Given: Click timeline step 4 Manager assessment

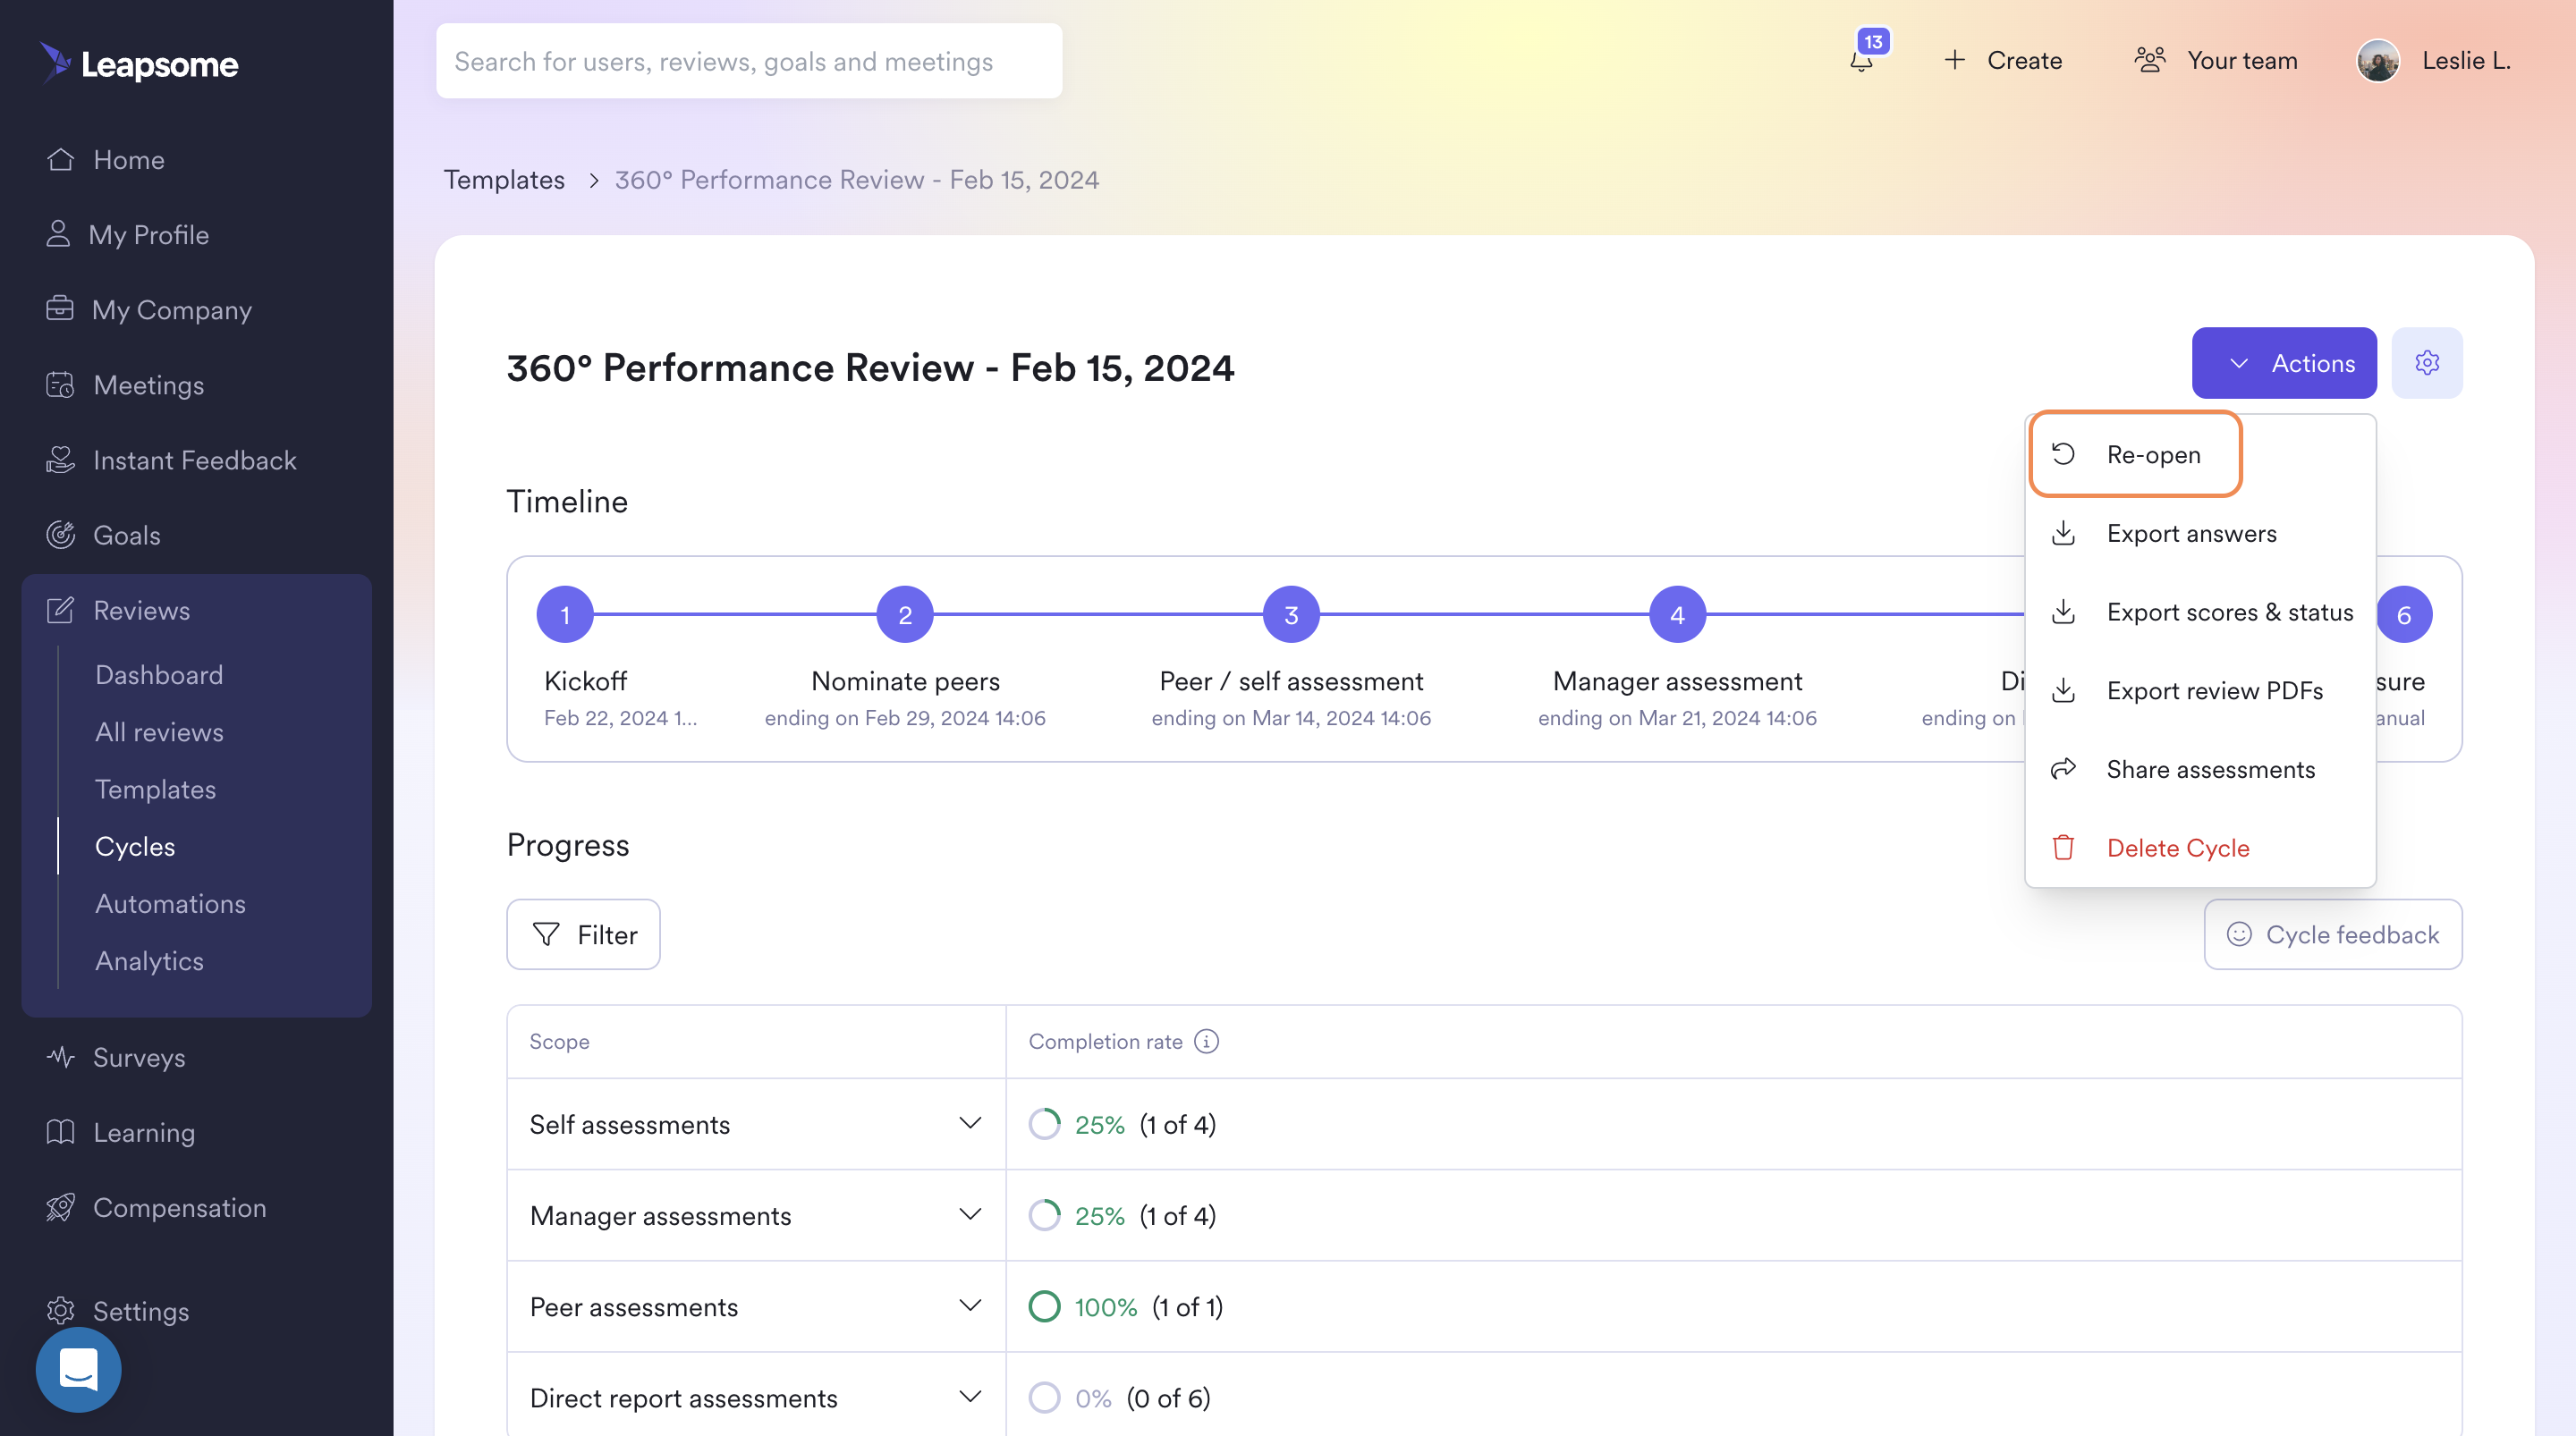Looking at the screenshot, I should click(x=1677, y=614).
